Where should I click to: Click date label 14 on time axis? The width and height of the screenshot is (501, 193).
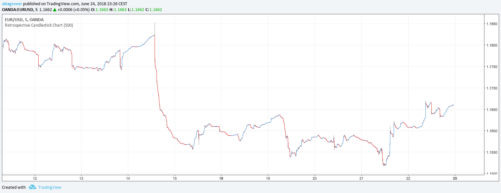tap(128, 178)
